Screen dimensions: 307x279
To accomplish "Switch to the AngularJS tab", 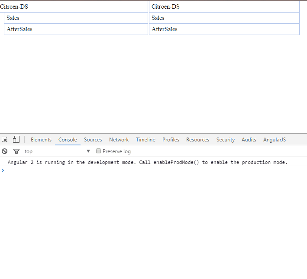I will tap(275, 140).
